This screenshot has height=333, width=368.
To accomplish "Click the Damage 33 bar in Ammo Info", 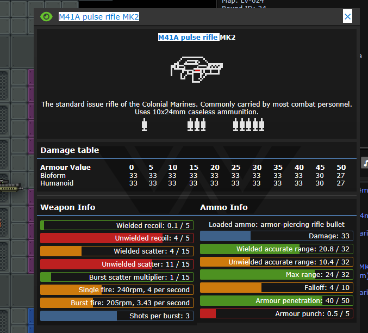I will tap(276, 236).
